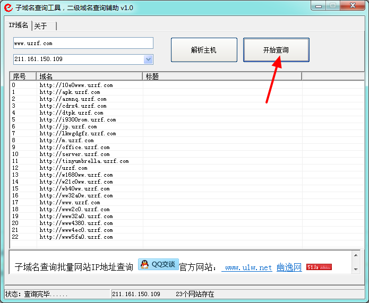Open the 关于 tab
Screen dimensions: 369x303
(44, 26)
